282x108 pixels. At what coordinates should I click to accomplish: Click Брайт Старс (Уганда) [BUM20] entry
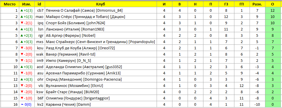[73, 92]
